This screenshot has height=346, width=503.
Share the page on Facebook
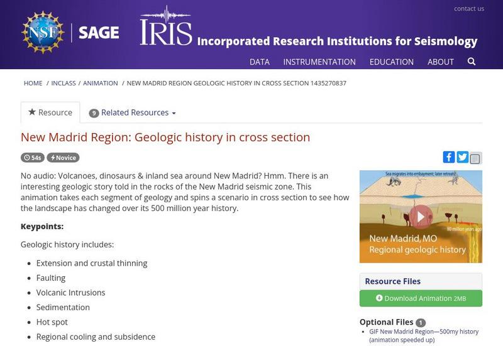(449, 157)
